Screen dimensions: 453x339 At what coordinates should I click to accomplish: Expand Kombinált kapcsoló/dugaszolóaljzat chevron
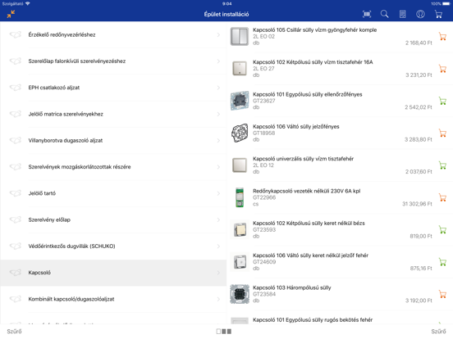pyautogui.click(x=218, y=299)
